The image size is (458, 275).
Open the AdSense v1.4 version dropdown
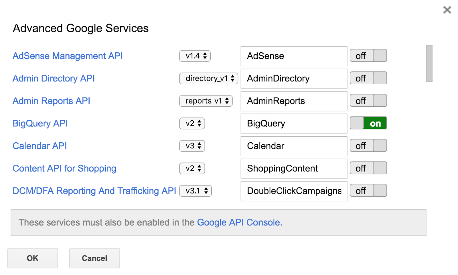195,56
